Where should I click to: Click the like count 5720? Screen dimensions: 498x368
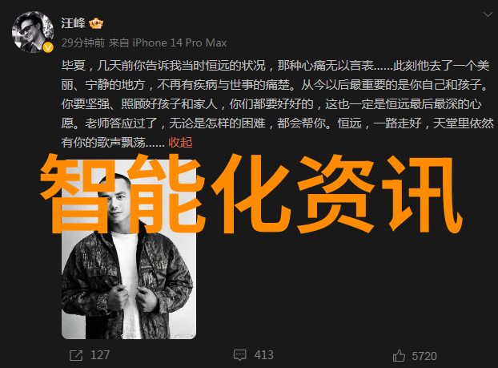(x=424, y=356)
